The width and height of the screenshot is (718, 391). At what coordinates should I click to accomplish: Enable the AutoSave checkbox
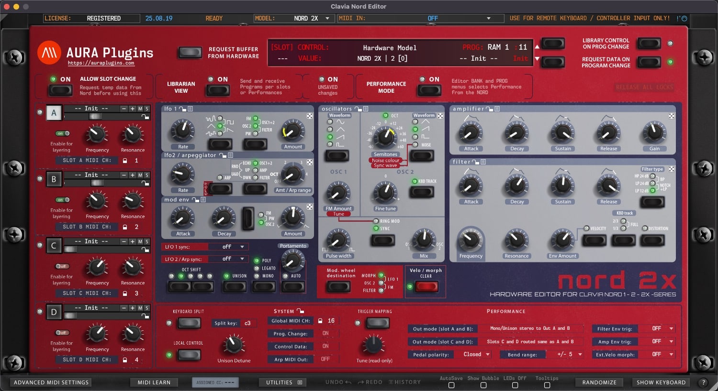451,385
